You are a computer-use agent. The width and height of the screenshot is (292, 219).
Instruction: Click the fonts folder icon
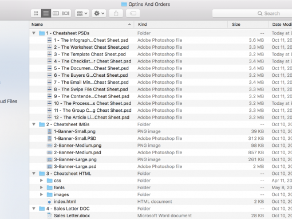point(50,187)
